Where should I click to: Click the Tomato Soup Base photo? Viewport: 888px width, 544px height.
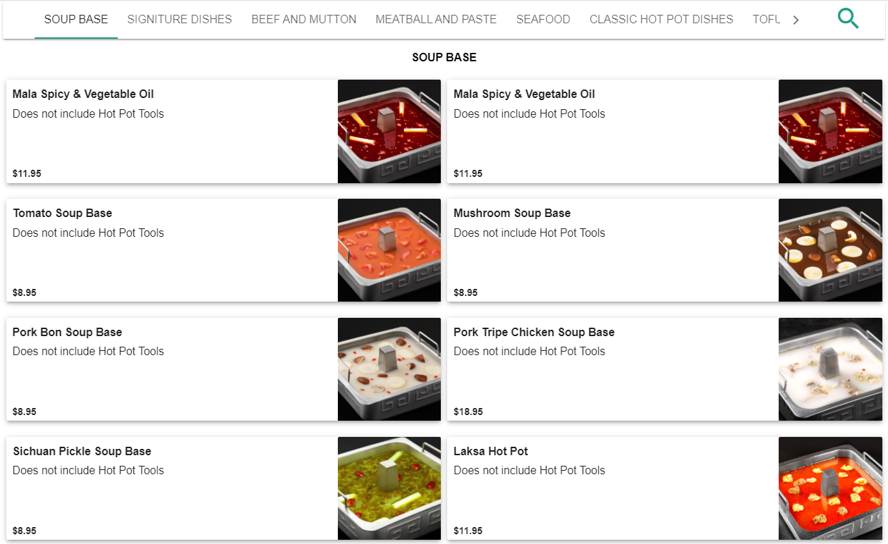(389, 250)
